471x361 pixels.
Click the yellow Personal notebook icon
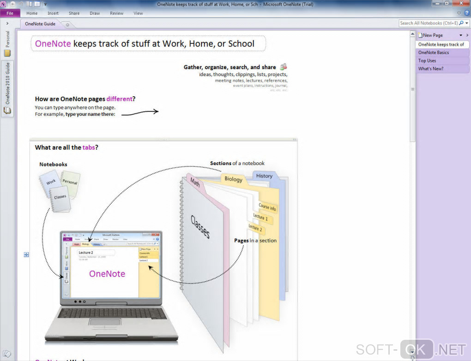pyautogui.click(x=7, y=53)
